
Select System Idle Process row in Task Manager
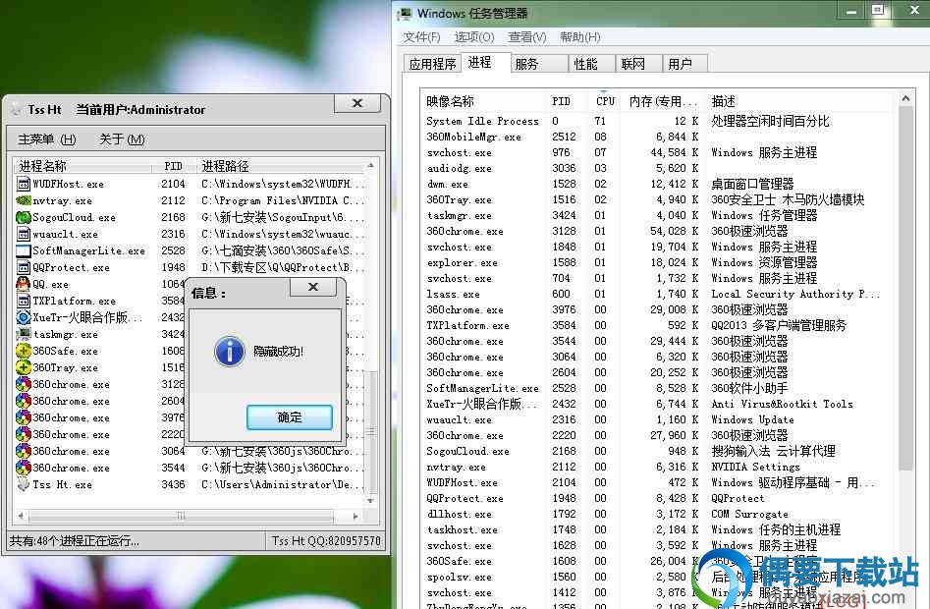(x=655, y=121)
